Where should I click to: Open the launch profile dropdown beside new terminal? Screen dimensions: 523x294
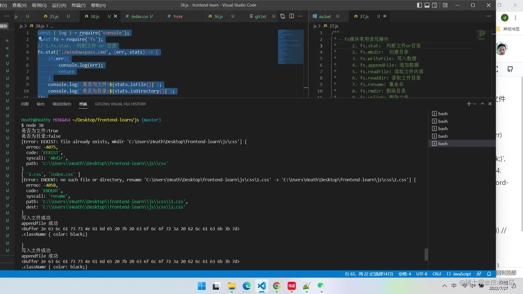[x=475, y=104]
